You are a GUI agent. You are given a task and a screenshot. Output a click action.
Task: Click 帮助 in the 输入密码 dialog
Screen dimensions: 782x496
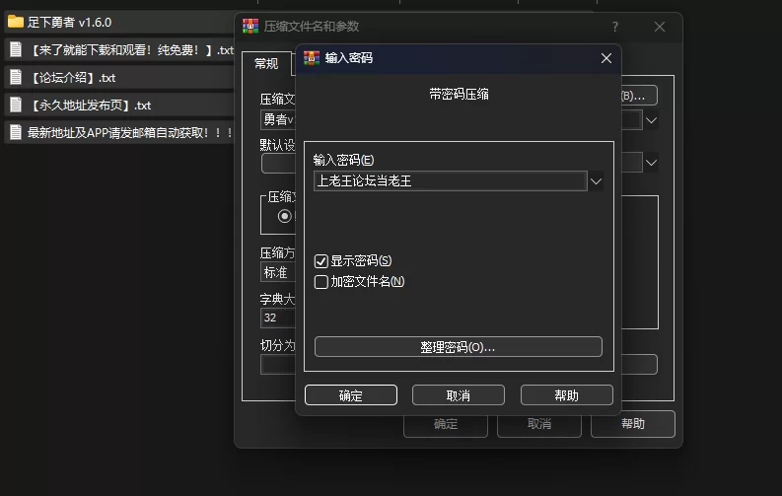tap(567, 395)
